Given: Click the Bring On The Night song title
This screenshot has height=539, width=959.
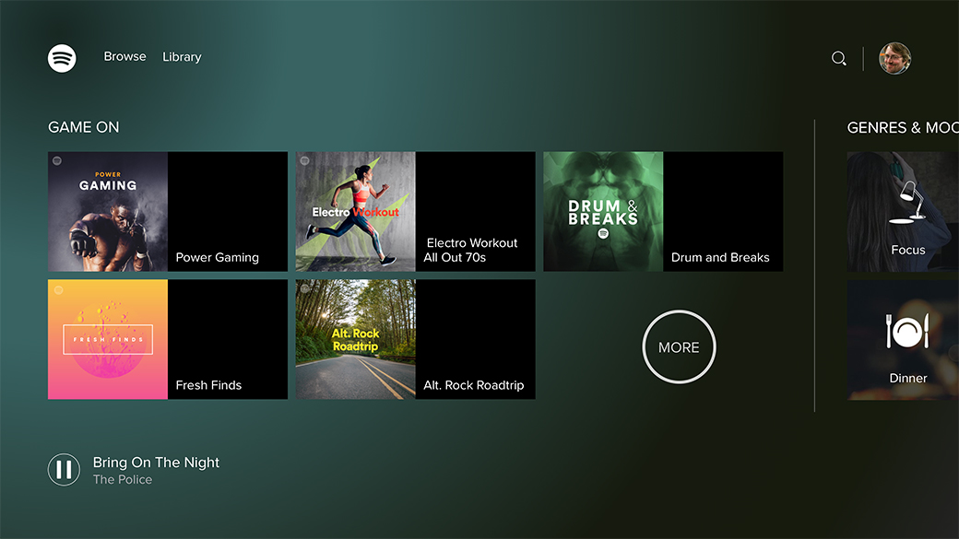Looking at the screenshot, I should coord(156,463).
